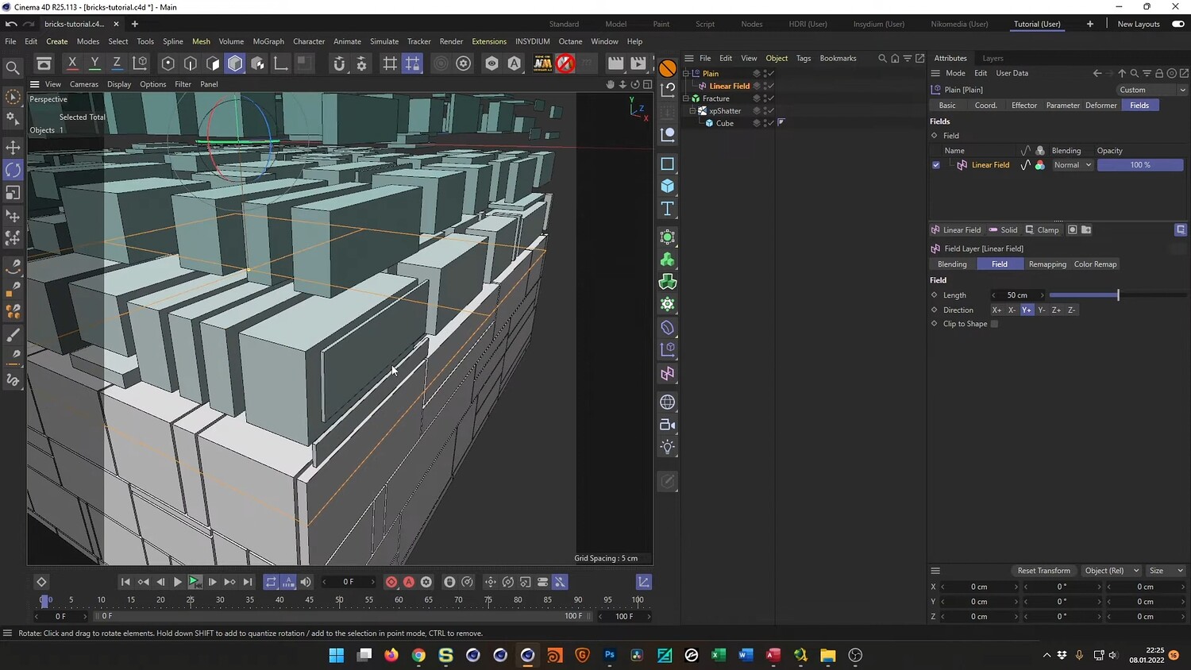
Task: Click the Camera object icon
Action: click(667, 425)
